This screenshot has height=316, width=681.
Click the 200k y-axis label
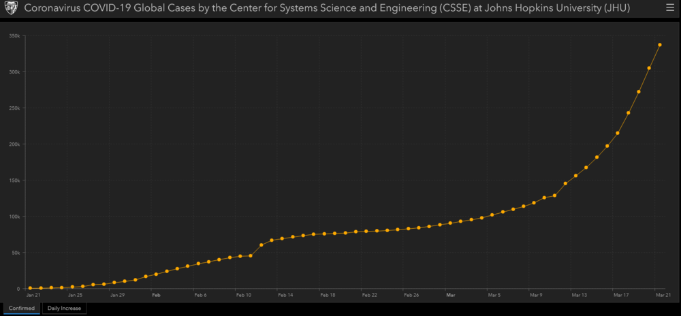14,144
